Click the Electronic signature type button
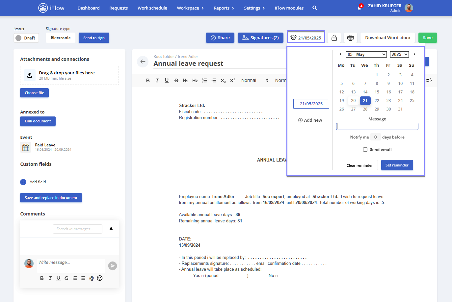Viewport: 452px width, 302px height. tap(61, 38)
